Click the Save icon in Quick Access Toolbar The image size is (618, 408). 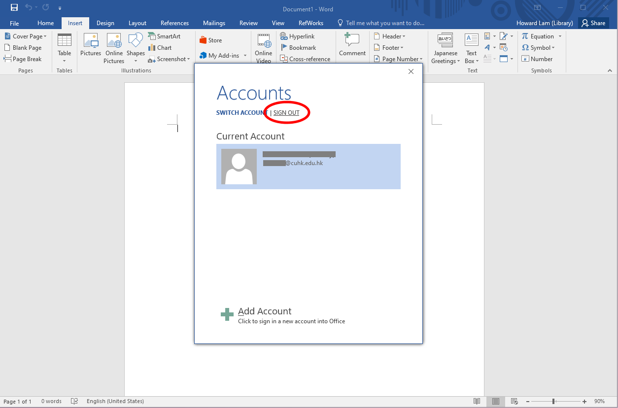(14, 8)
